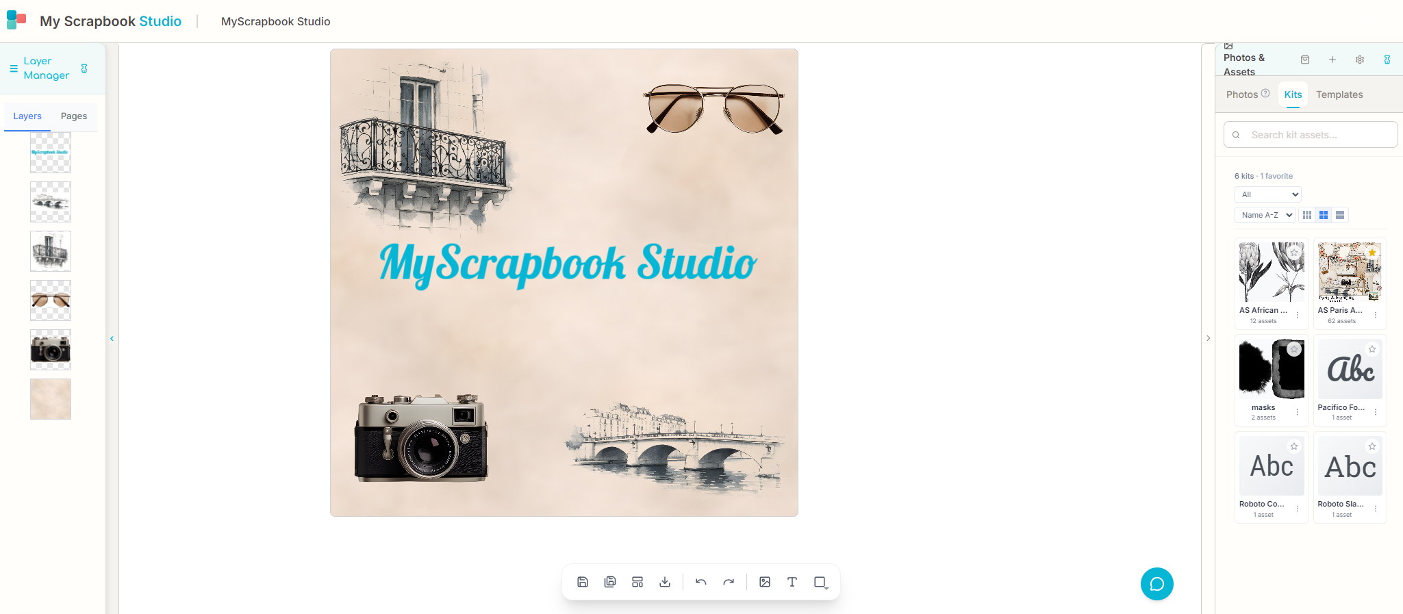Open the Pacifico font kit options menu
Image resolution: width=1403 pixels, height=614 pixels.
point(1376,412)
